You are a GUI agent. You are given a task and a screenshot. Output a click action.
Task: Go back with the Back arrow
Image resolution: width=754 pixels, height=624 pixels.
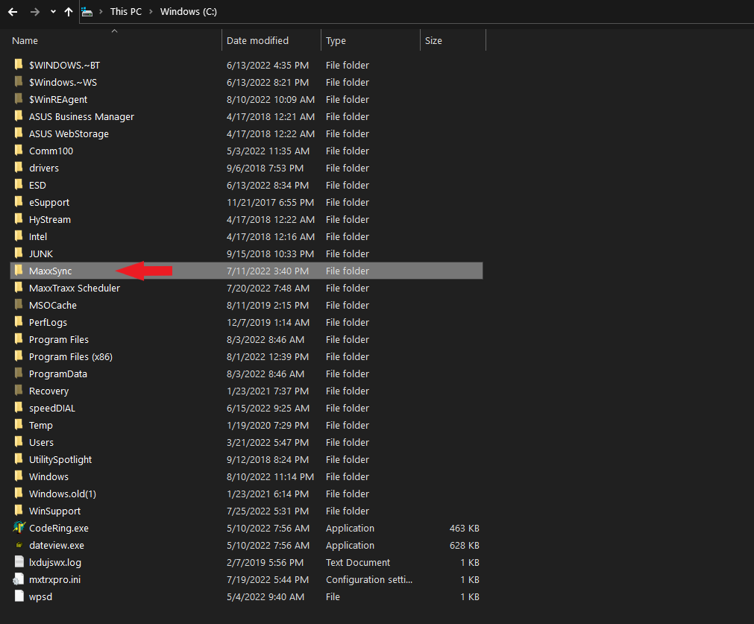(13, 11)
